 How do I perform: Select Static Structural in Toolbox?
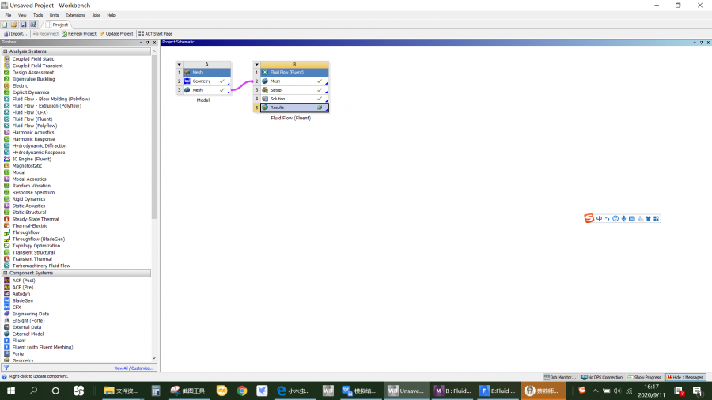(x=29, y=212)
